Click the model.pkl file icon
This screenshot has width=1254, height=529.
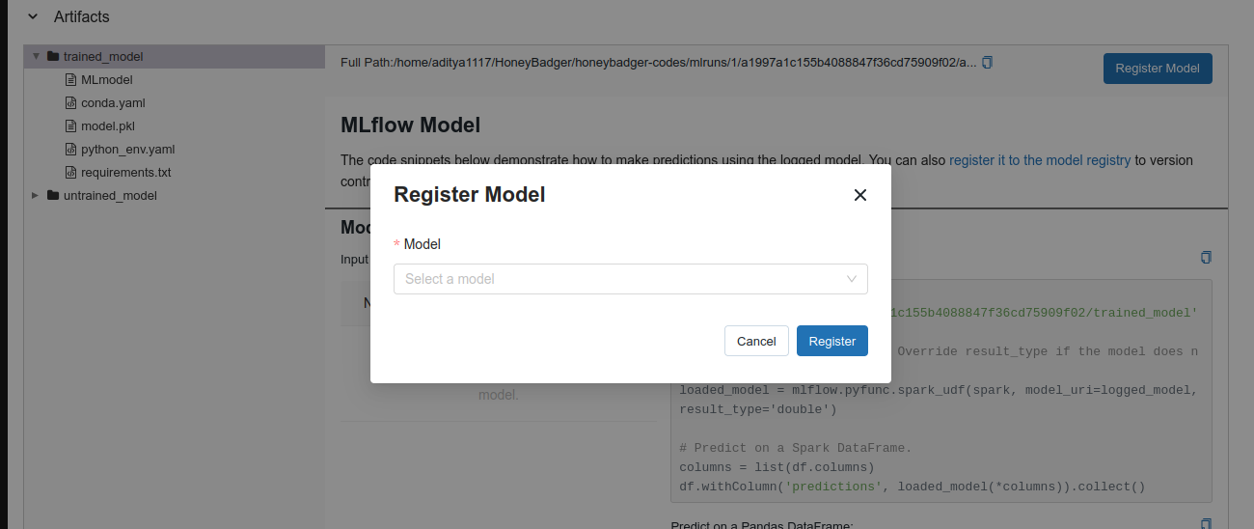coord(70,125)
